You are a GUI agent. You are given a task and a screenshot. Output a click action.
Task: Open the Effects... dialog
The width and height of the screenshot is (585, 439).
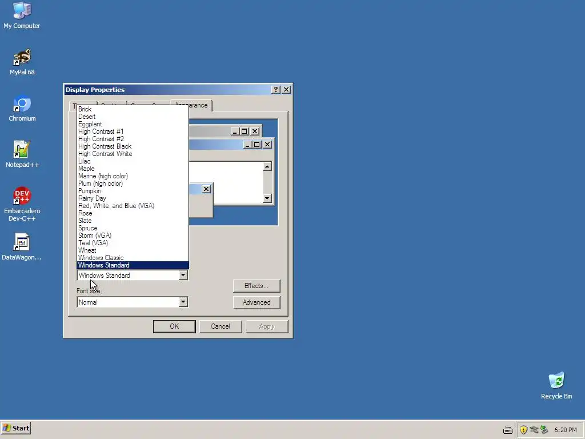[257, 286]
